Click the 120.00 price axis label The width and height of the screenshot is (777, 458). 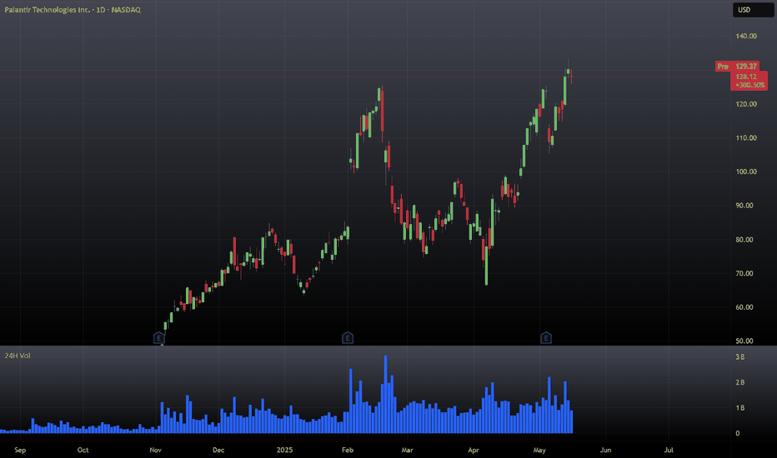(746, 104)
